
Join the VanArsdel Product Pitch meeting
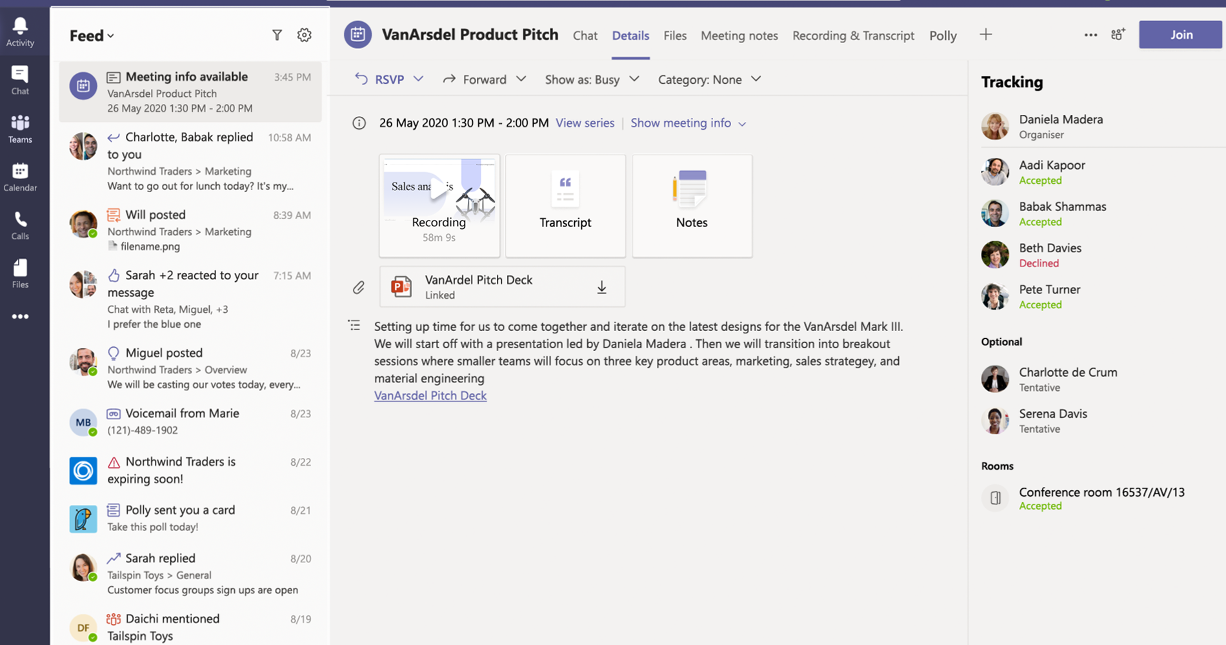pos(1180,35)
